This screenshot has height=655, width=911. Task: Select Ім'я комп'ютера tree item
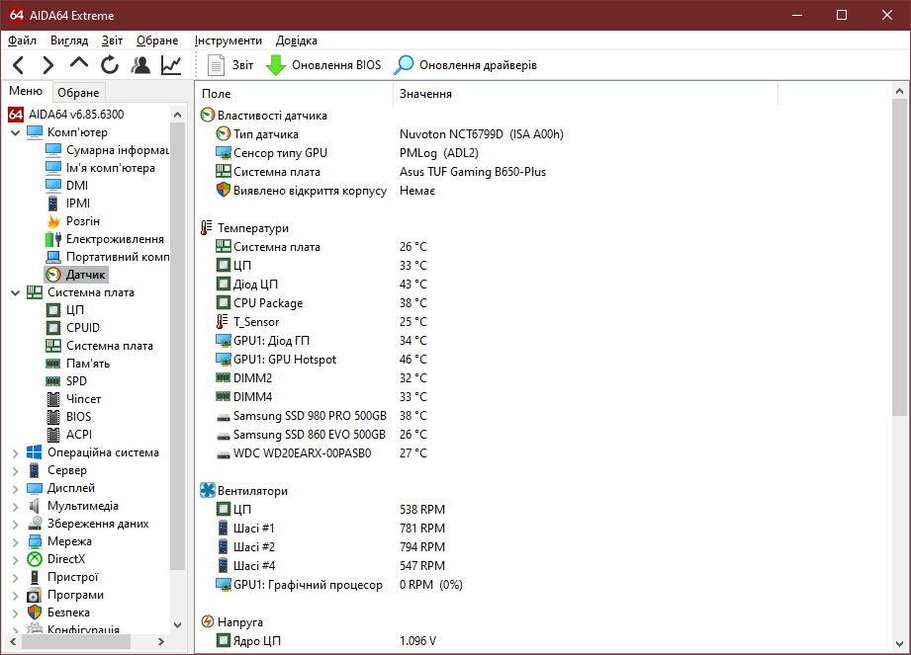pyautogui.click(x=101, y=168)
